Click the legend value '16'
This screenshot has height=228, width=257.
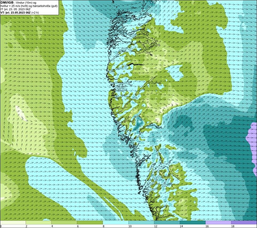(207, 226)
